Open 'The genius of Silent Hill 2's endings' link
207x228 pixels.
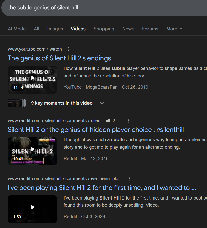[x=59, y=58]
